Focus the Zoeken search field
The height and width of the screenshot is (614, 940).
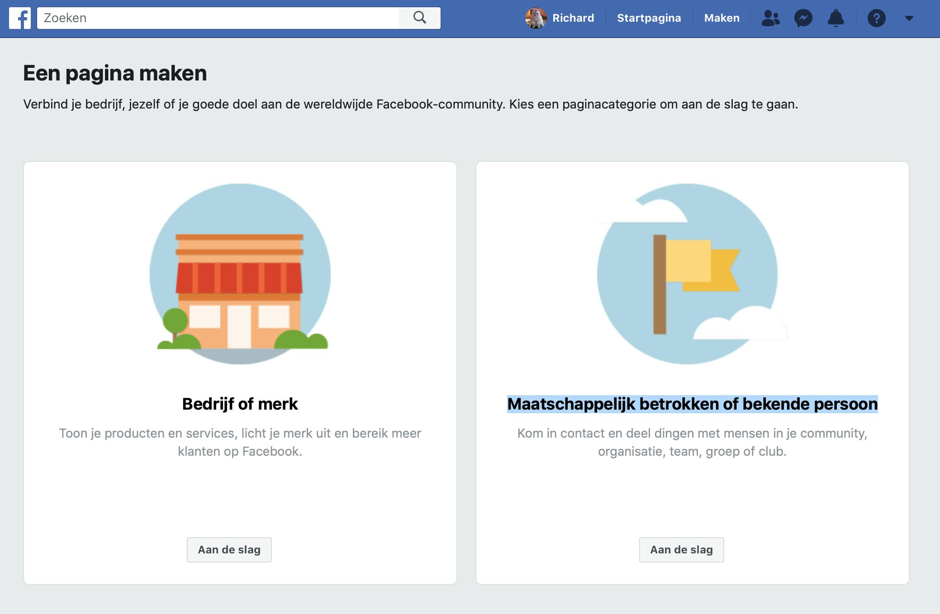point(217,18)
